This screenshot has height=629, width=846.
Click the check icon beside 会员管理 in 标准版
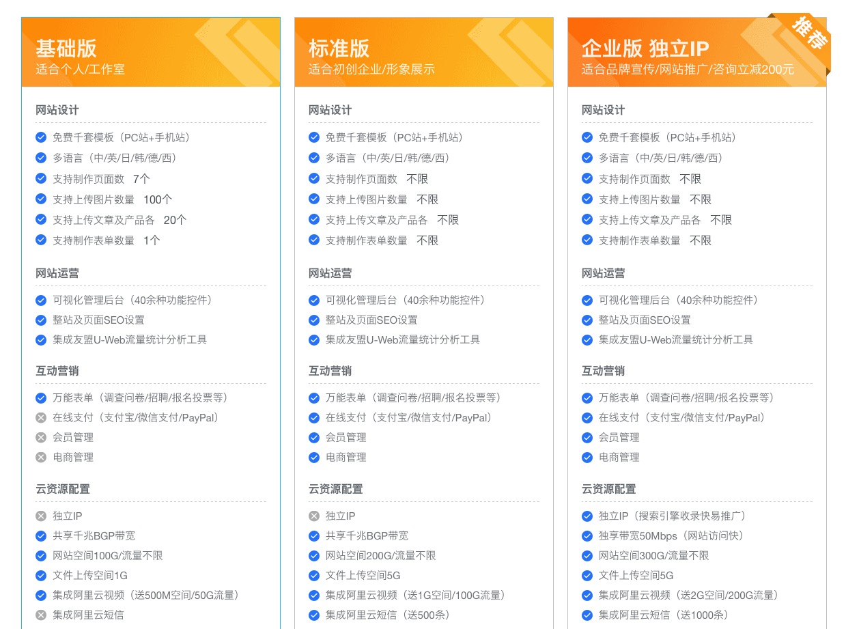point(314,437)
